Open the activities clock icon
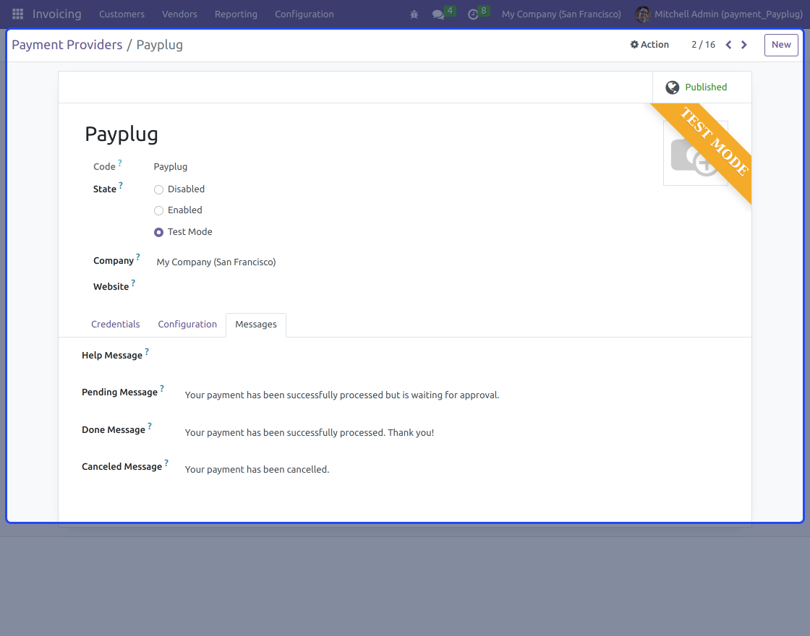 tap(473, 14)
